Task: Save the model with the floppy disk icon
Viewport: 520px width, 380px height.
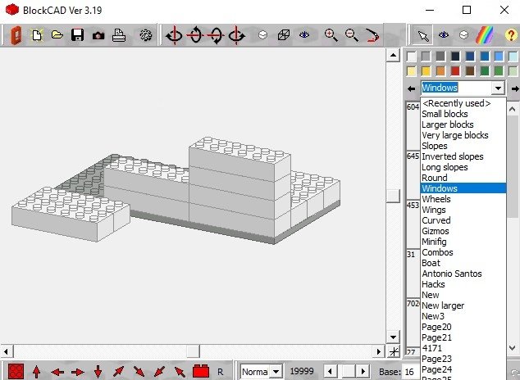Action: [x=77, y=34]
